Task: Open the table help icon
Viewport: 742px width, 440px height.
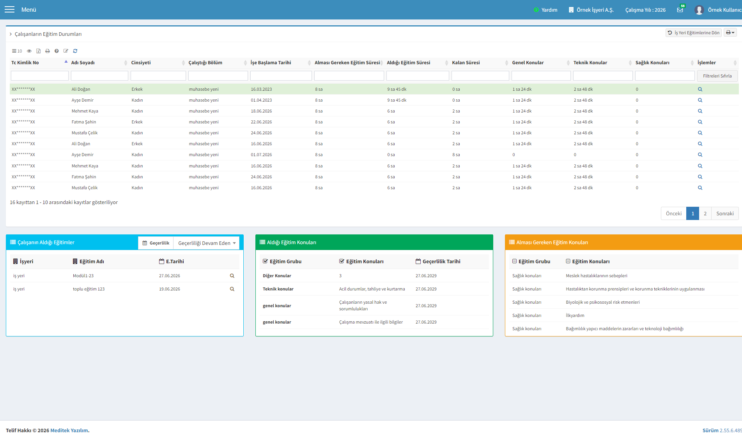Action: [x=57, y=51]
